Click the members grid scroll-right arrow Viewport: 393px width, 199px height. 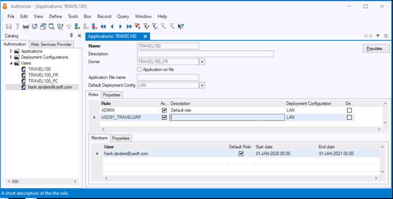pos(376,178)
